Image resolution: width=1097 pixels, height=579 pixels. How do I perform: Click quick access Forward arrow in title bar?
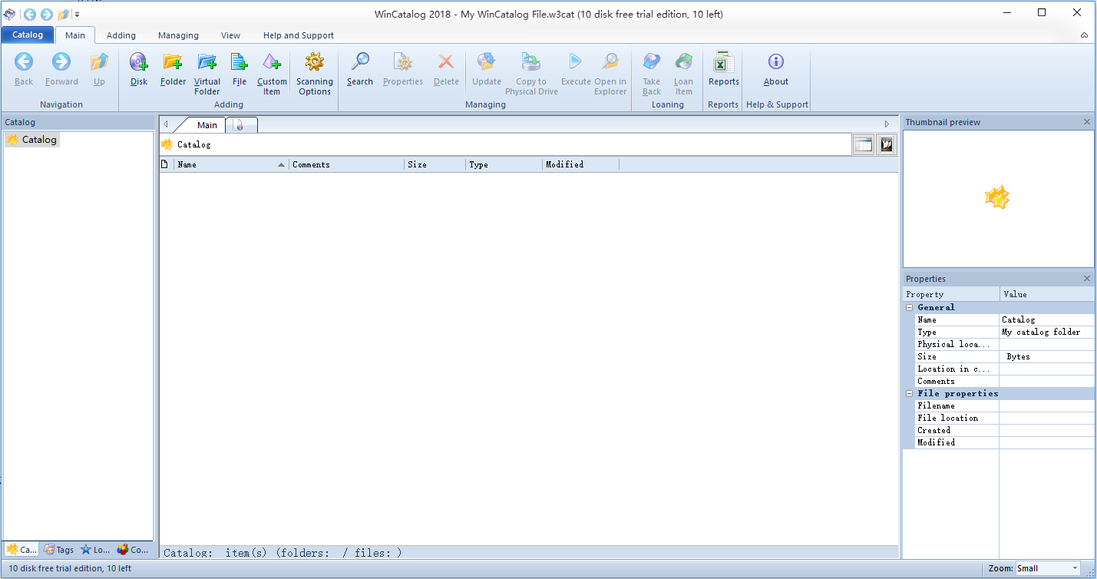47,14
